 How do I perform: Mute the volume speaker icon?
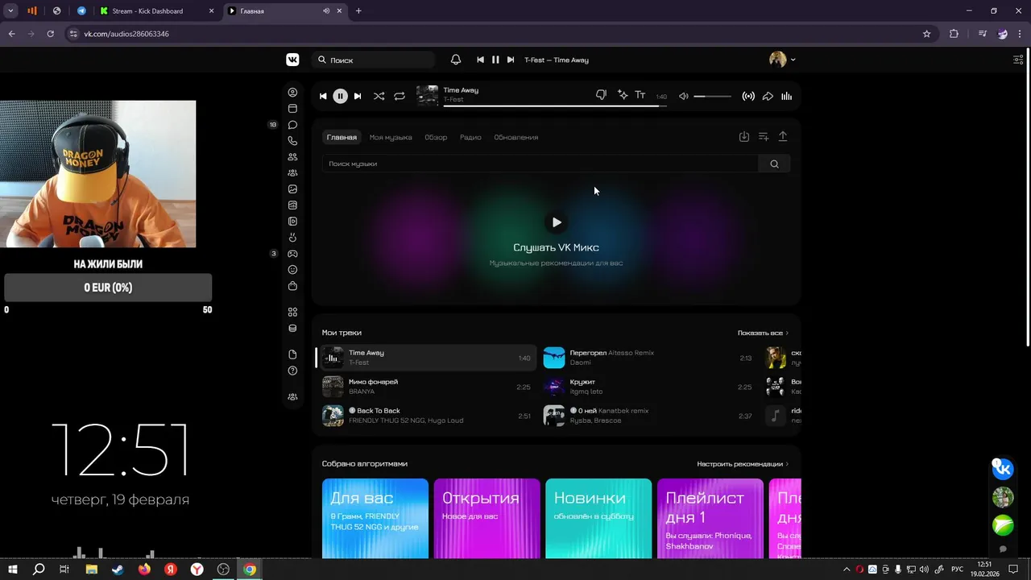(x=684, y=96)
